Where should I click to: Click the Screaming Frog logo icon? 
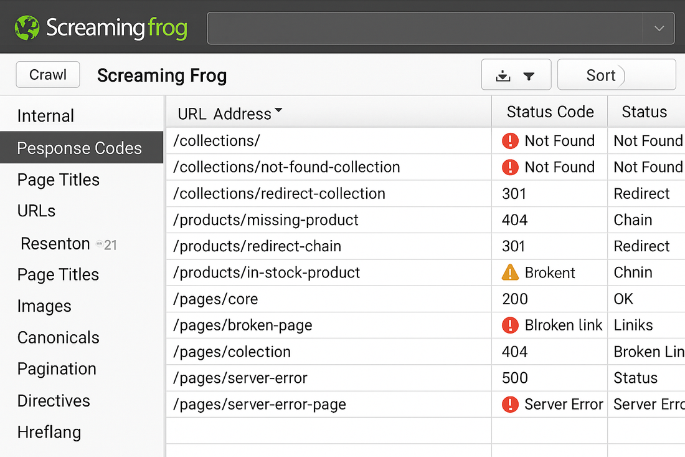27,28
